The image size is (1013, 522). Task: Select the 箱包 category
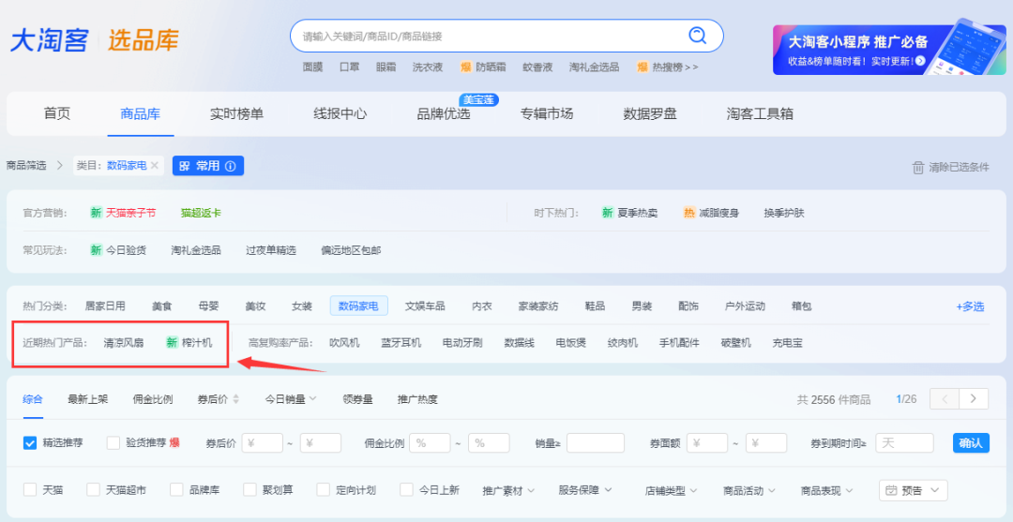(801, 306)
